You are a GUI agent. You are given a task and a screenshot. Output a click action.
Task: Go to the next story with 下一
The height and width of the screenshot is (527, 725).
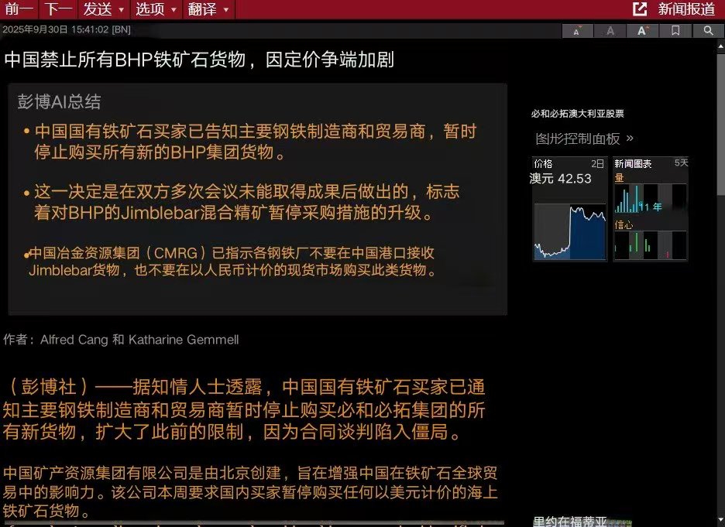coord(58,9)
